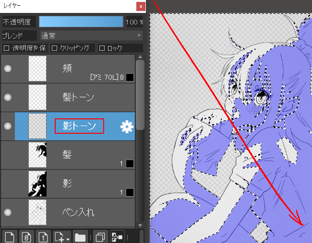Enable the ロック checkbox
This screenshot has height=243, width=312.
102,48
